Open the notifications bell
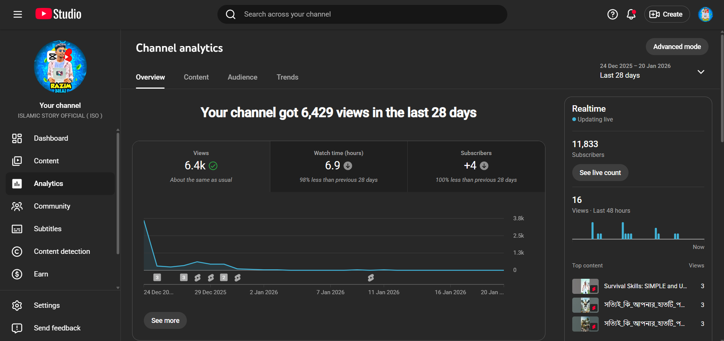Screen dimensions: 724x341 coord(631,14)
